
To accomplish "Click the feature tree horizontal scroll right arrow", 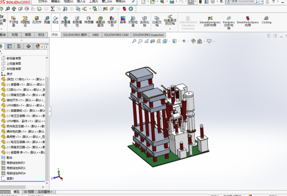I will pos(43,187).
